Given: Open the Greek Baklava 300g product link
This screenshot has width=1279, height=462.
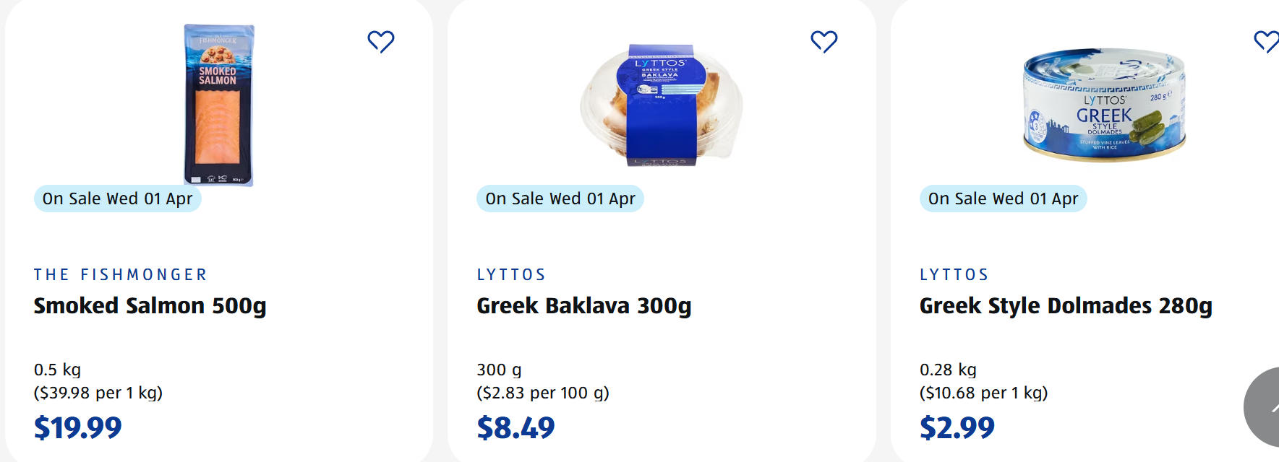Looking at the screenshot, I should tap(583, 306).
